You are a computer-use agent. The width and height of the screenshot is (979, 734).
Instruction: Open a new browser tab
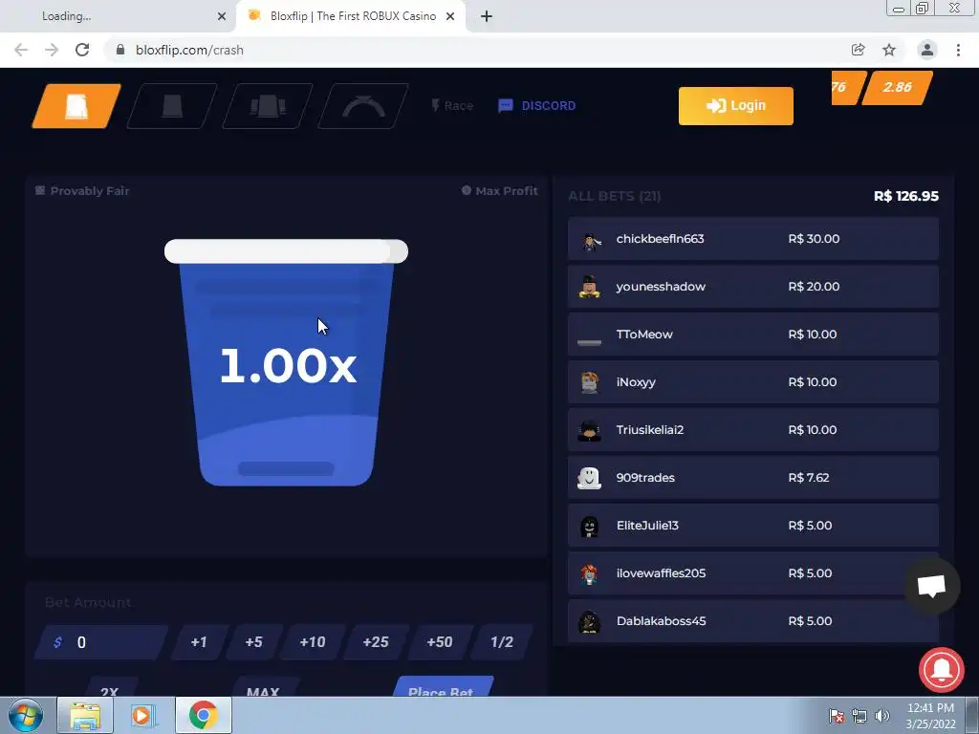(487, 17)
